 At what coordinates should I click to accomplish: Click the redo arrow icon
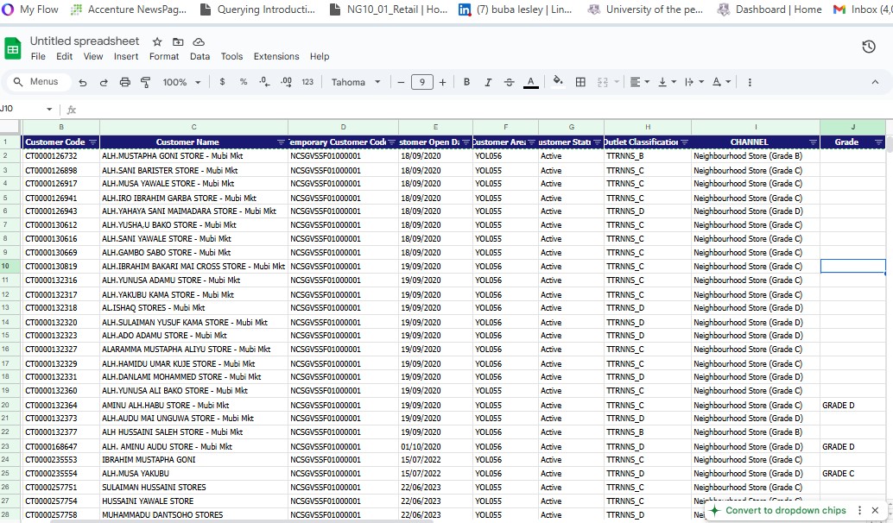[104, 83]
